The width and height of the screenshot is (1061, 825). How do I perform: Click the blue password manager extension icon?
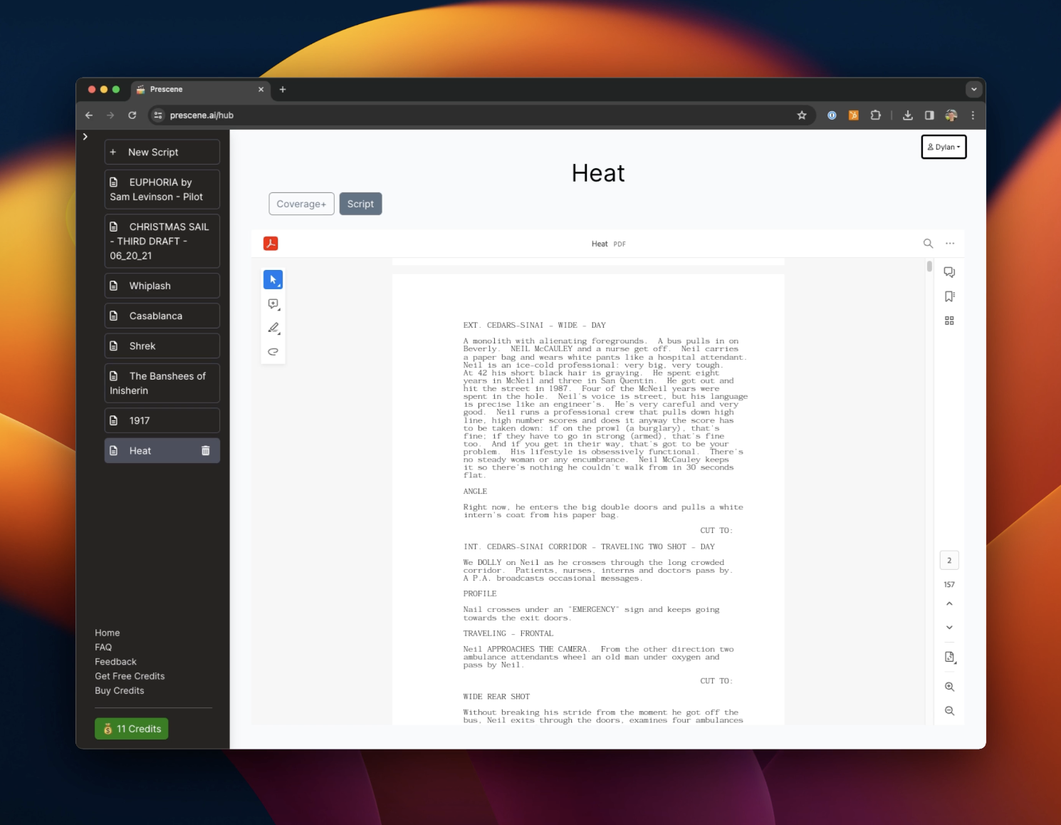click(x=832, y=115)
